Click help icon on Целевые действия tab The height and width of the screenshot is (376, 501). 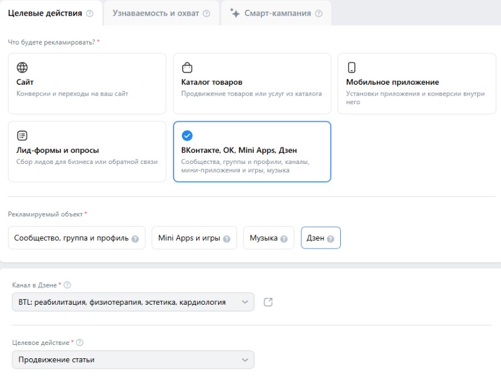point(90,13)
